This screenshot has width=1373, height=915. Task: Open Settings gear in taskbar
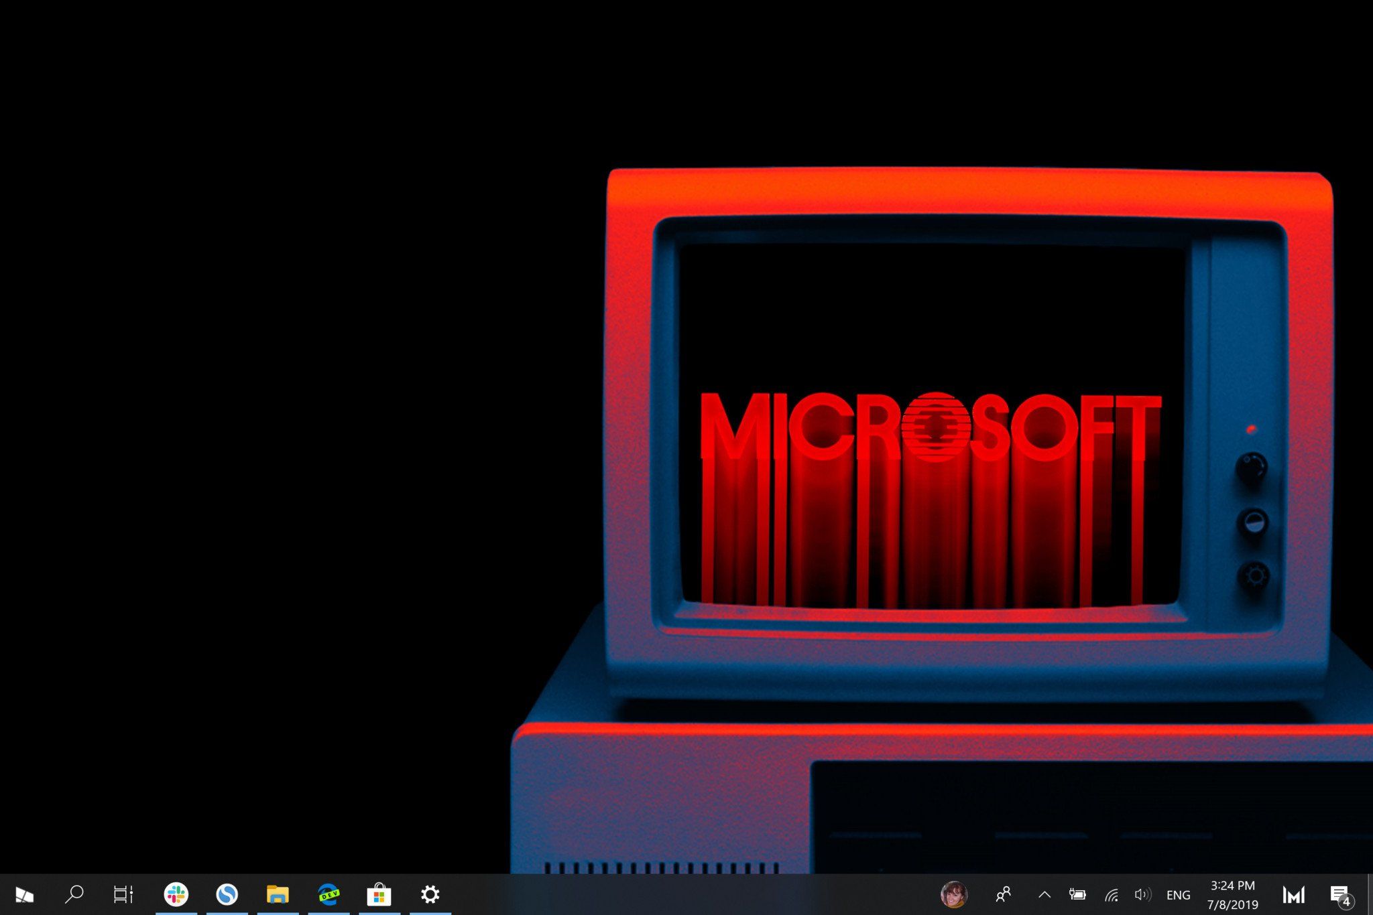click(430, 894)
